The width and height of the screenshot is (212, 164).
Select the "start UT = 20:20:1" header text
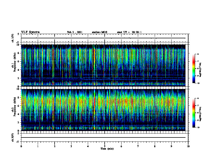[129, 32]
